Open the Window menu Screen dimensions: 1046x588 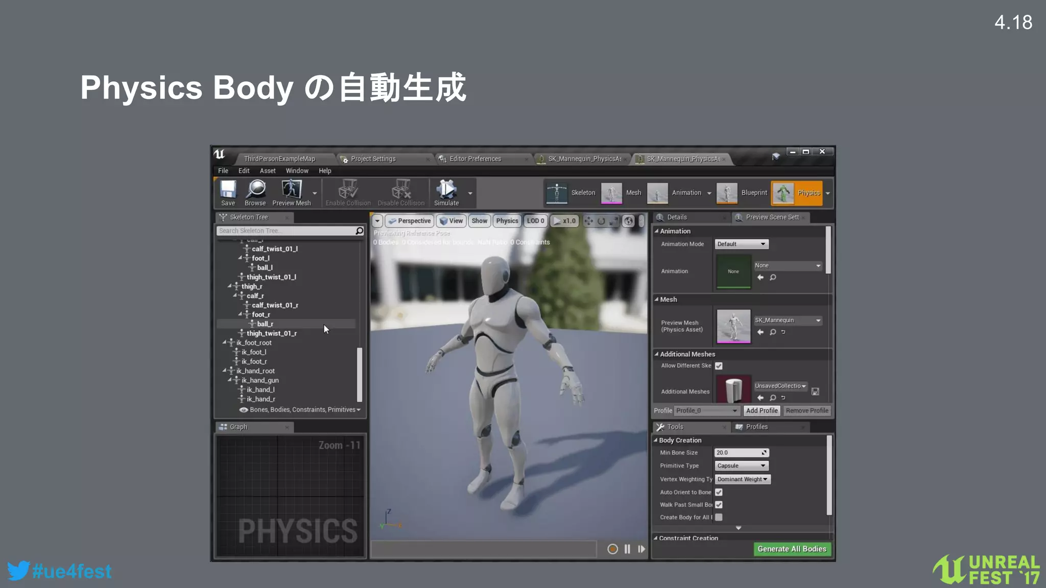297,170
